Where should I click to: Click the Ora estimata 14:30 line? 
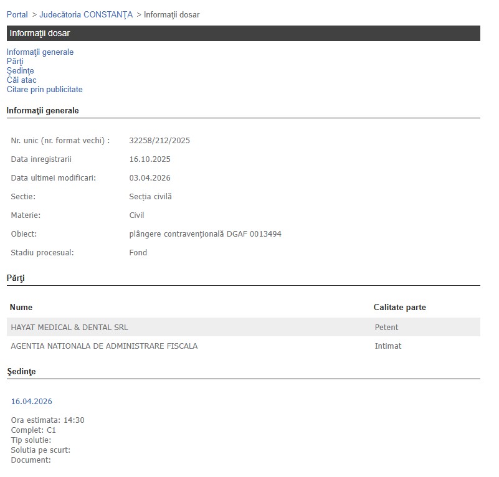pos(47,420)
